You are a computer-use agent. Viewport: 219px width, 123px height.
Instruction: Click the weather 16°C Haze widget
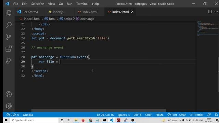click(169, 120)
